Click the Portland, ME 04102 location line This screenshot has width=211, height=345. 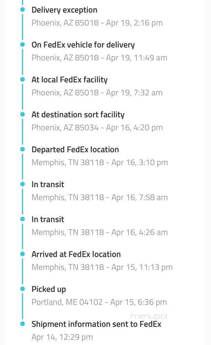pos(99,302)
